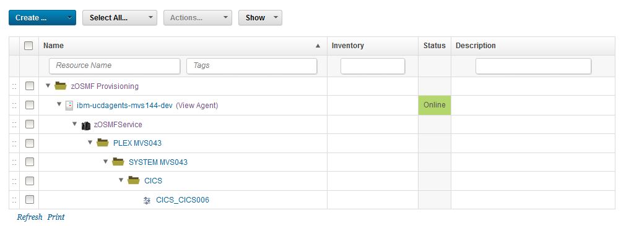
Task: Open the Select All dropdown menu
Action: click(119, 18)
